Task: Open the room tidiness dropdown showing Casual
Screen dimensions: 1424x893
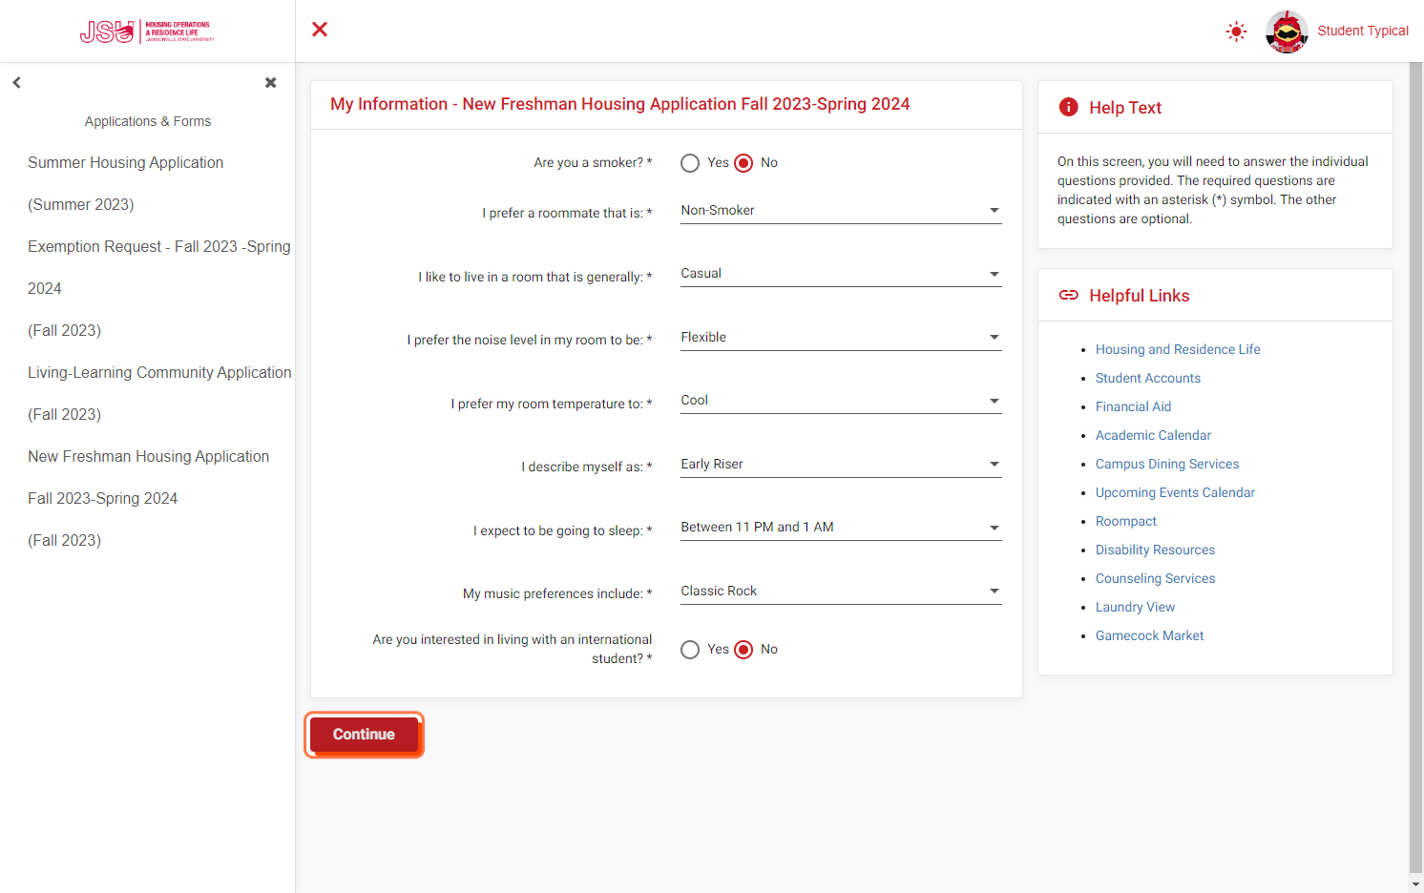Action: pos(841,274)
